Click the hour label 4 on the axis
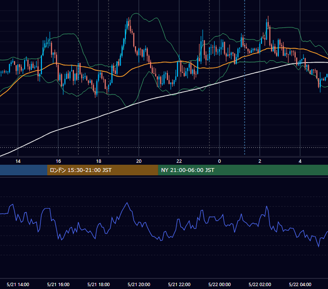The image size is (328, 289). [x=300, y=161]
